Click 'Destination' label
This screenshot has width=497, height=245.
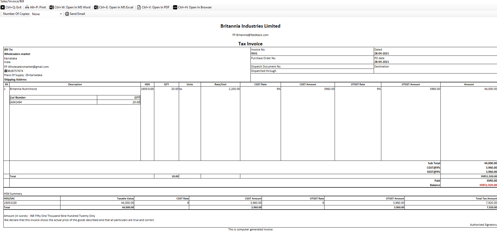382,66
